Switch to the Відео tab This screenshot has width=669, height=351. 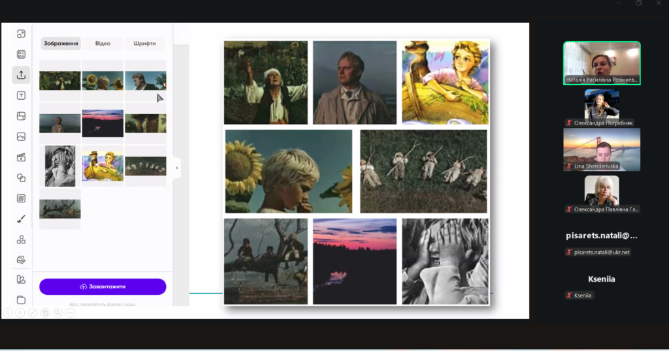(103, 44)
